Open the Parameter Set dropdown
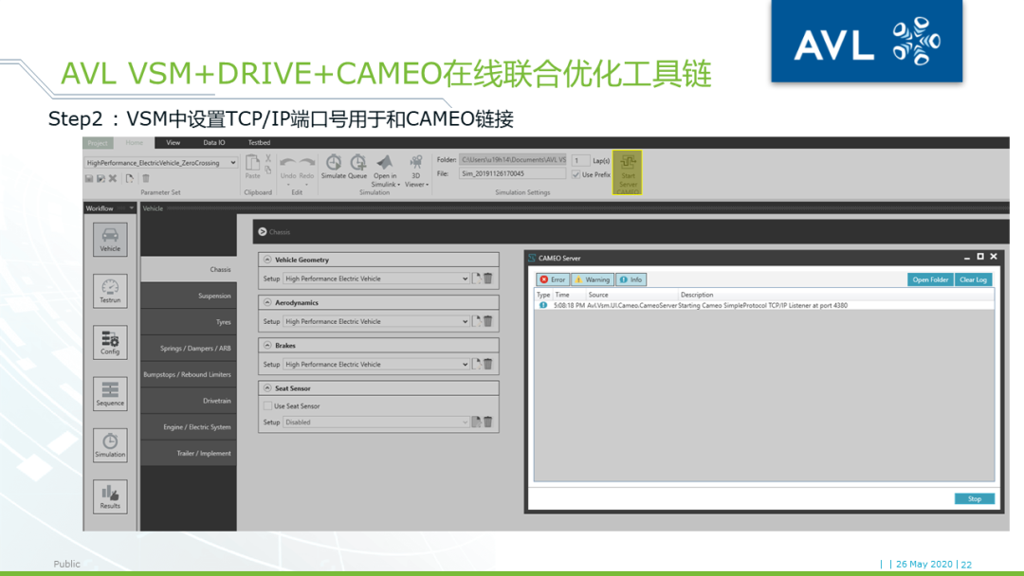Screen dimensions: 1024x576 coord(235,161)
